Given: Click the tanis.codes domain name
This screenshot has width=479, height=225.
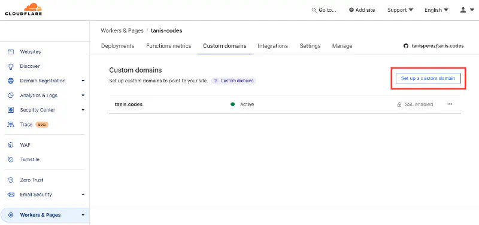Looking at the screenshot, I should [x=129, y=104].
